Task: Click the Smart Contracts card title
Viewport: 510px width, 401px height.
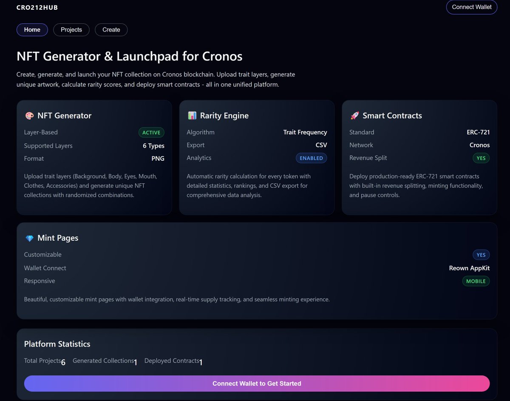Action: 392,116
